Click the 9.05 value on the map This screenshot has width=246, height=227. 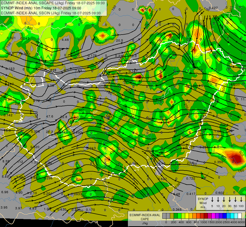51,86
